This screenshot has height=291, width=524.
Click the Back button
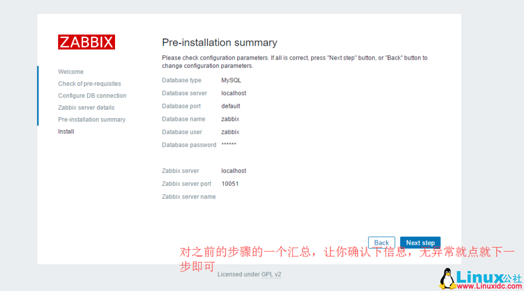click(x=381, y=243)
